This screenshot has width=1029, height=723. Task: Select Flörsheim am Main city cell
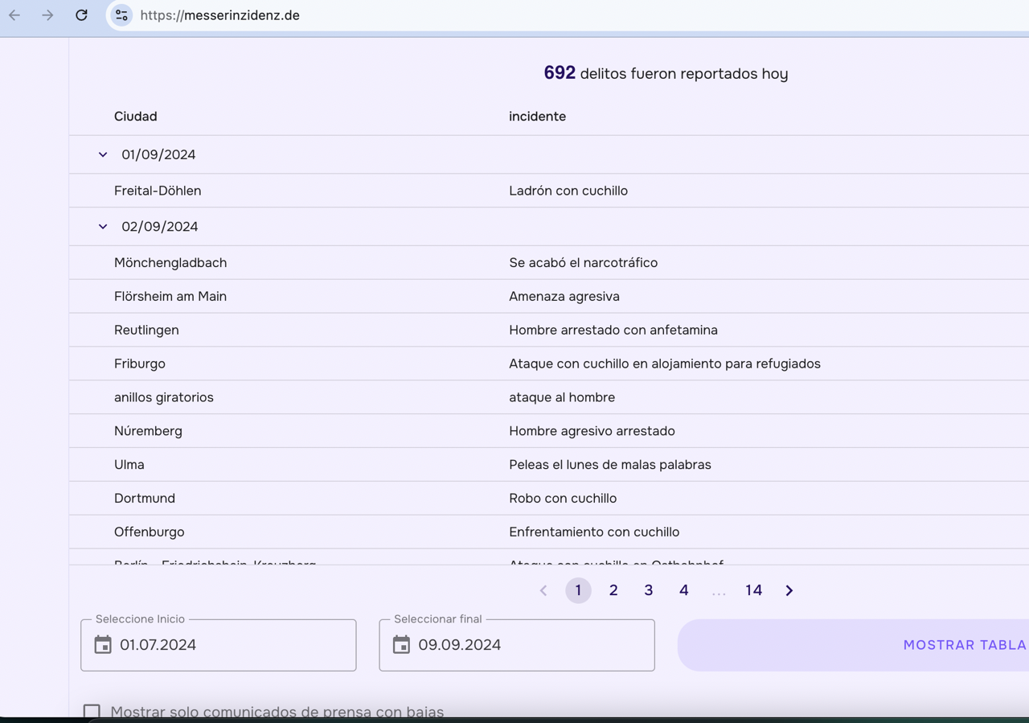tap(170, 297)
